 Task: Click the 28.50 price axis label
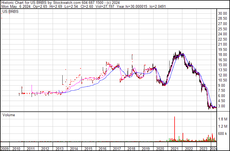click(223, 19)
